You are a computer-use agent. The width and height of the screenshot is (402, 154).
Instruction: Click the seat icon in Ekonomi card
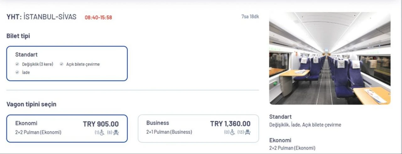(116, 133)
